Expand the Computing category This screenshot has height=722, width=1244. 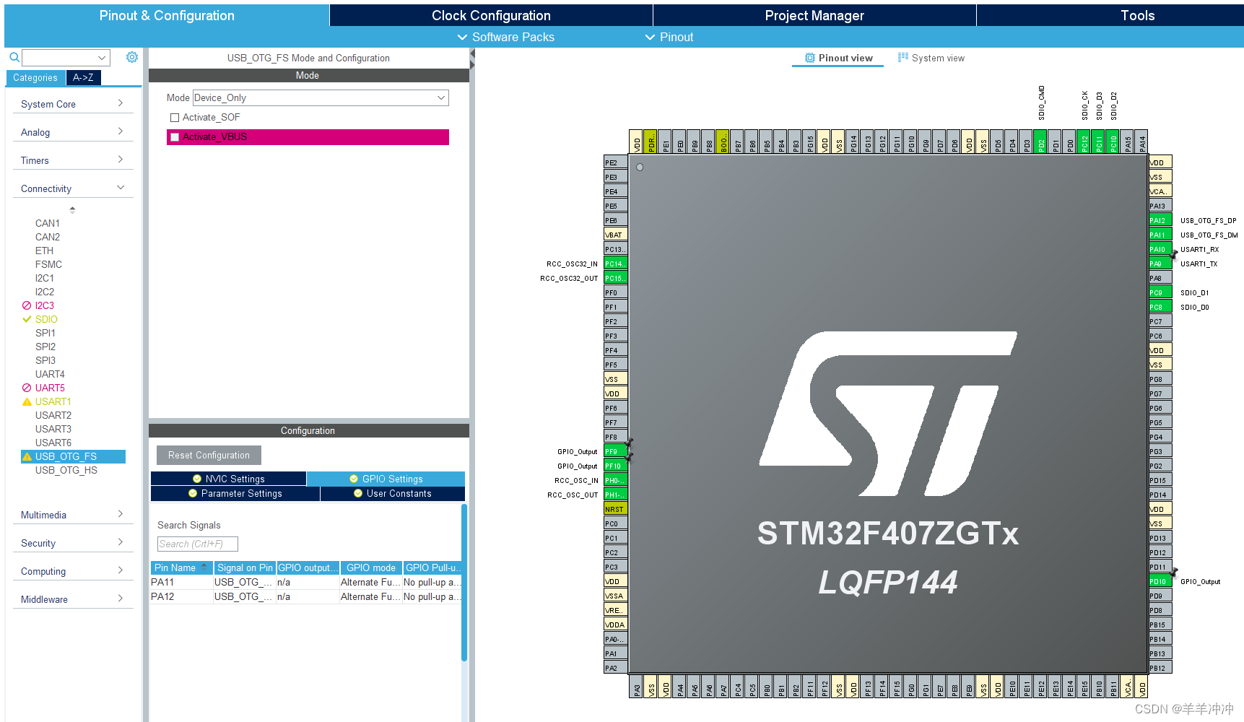[x=72, y=571]
